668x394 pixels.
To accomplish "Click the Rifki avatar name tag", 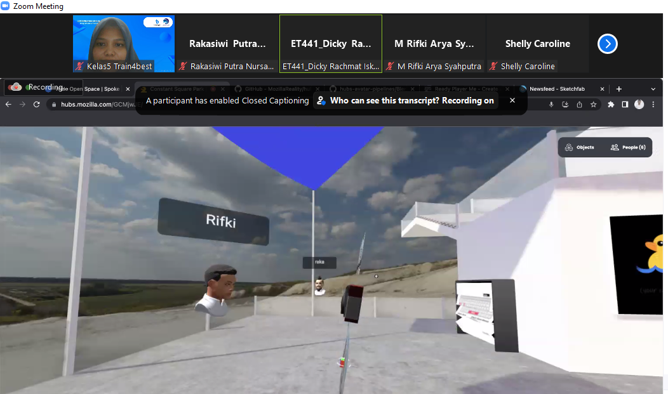I will (x=213, y=221).
